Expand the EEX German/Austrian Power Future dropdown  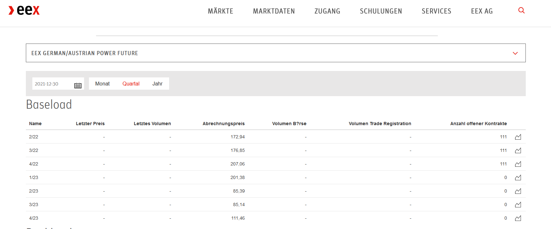pos(276,53)
